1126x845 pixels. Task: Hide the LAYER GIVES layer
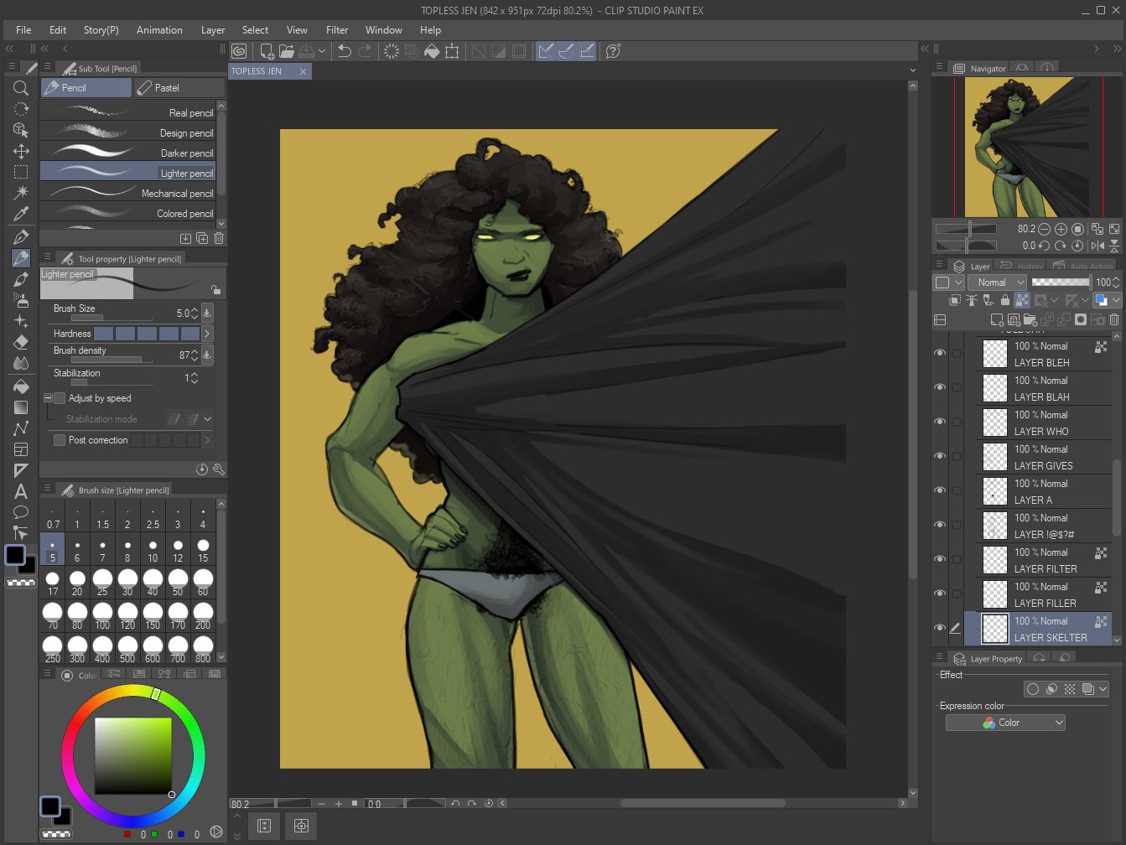click(x=939, y=457)
